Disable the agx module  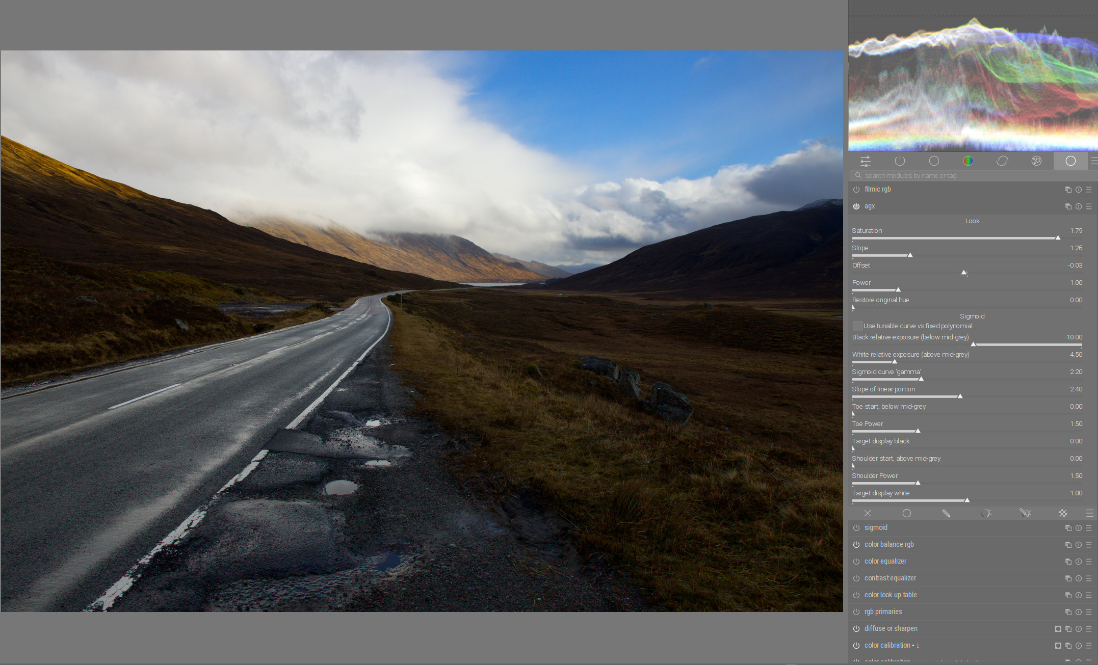(856, 206)
